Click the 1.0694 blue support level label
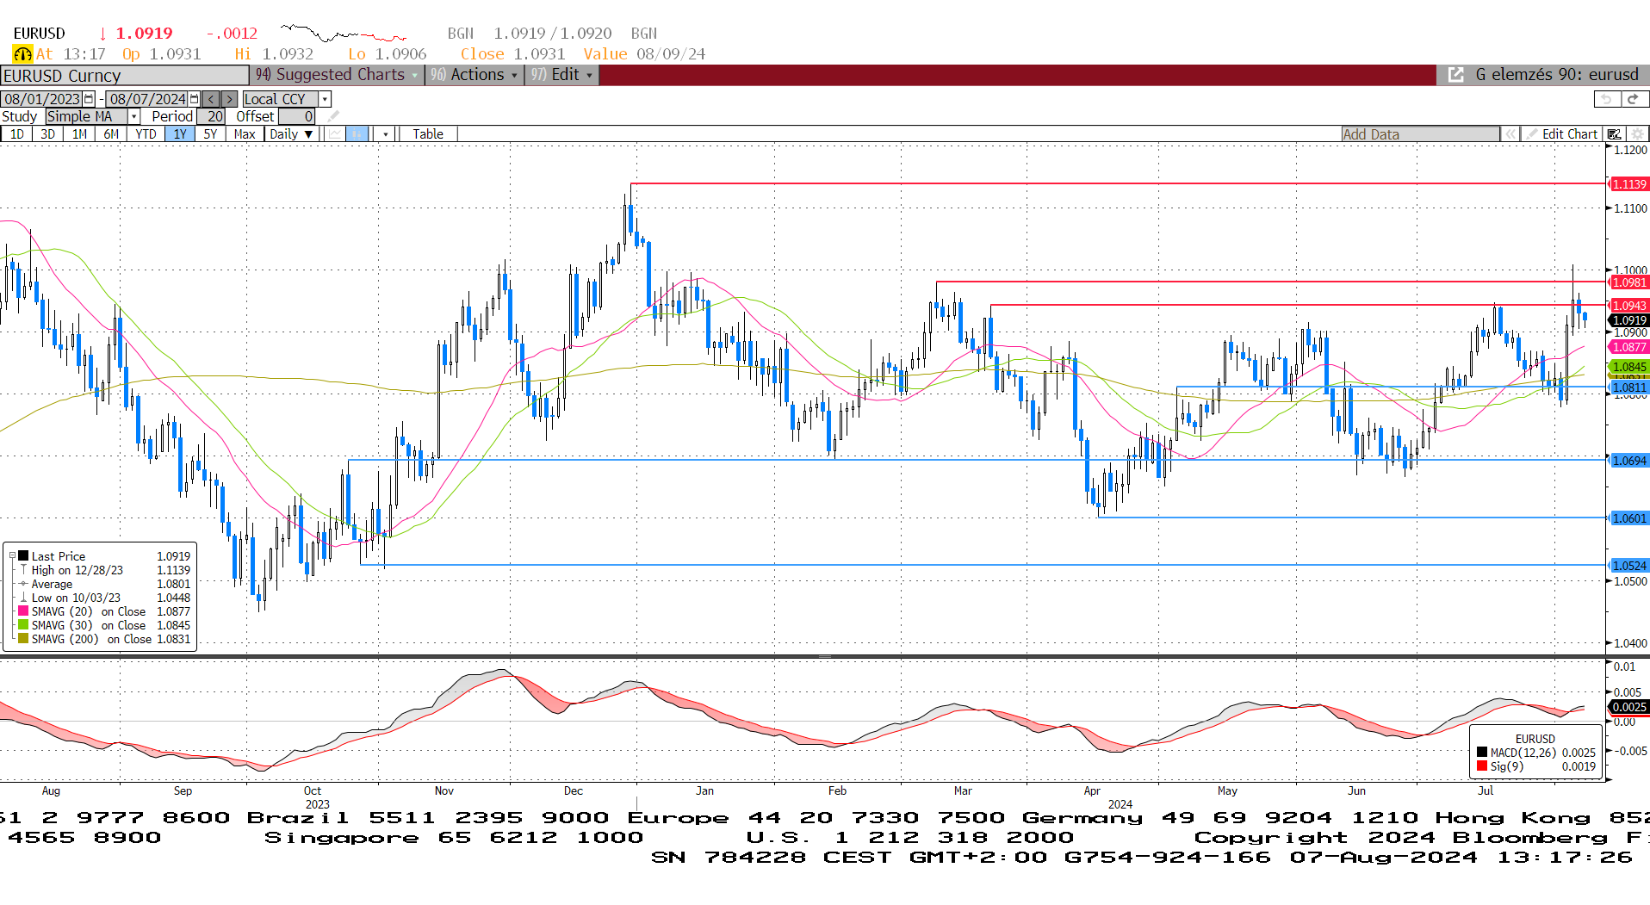This screenshot has width=1650, height=905. [x=1629, y=461]
